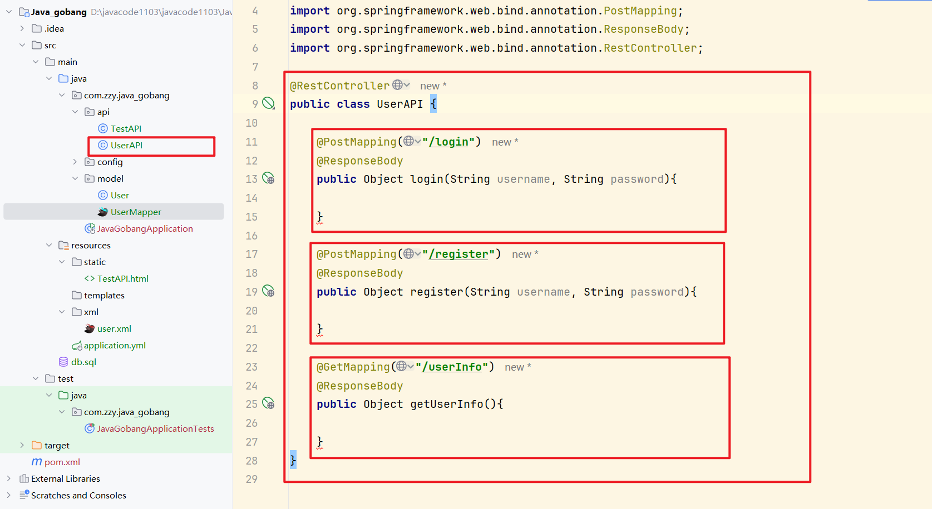Open JavaGobangApplicationTests class
The height and width of the screenshot is (509, 932).
click(x=156, y=428)
